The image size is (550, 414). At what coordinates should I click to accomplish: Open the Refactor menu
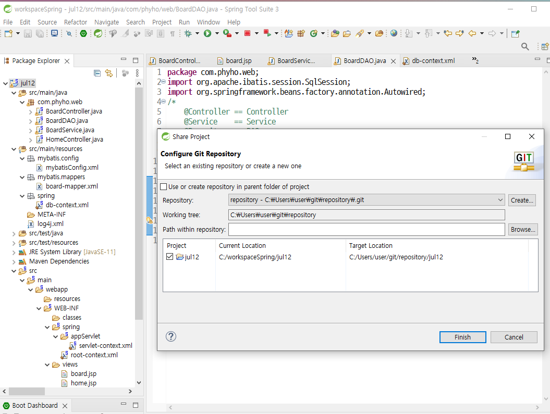click(x=76, y=22)
